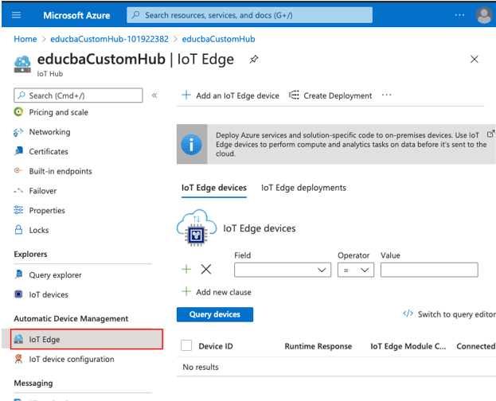Close the IoT Edge blade
Viewport: 496px width, 401px height.
474,59
